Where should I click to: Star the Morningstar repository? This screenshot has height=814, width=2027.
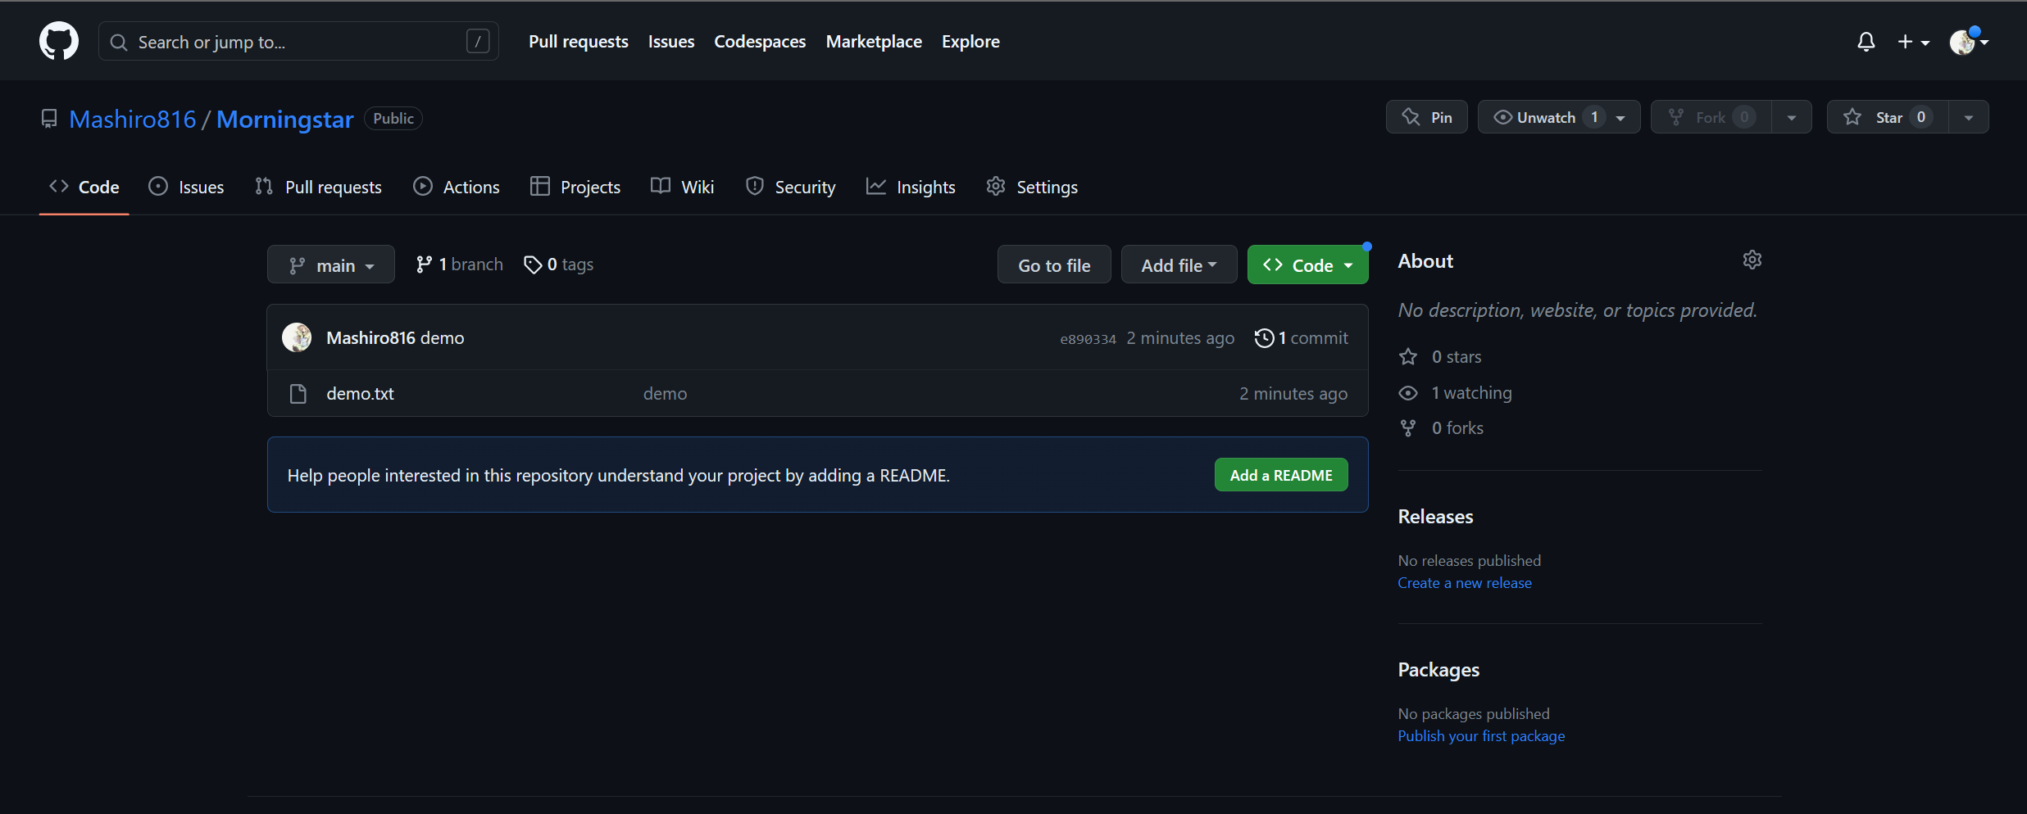pos(1888,117)
